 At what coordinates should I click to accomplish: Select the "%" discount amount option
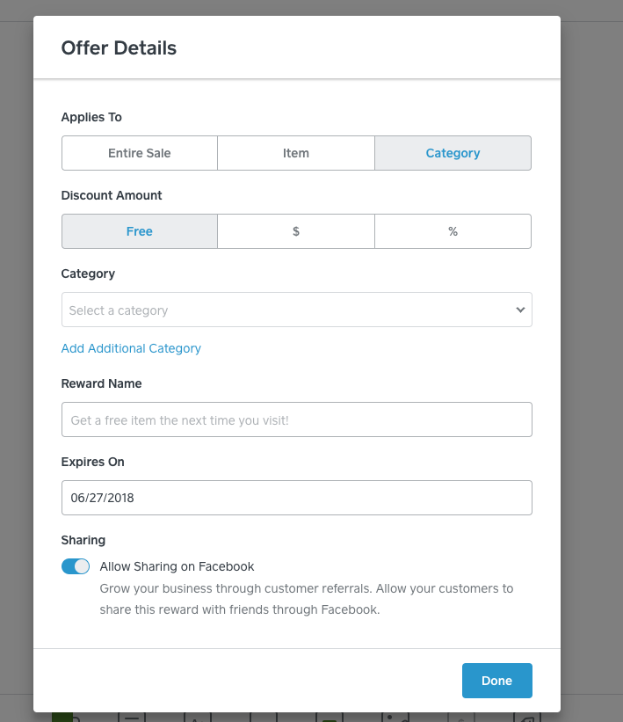pos(453,230)
